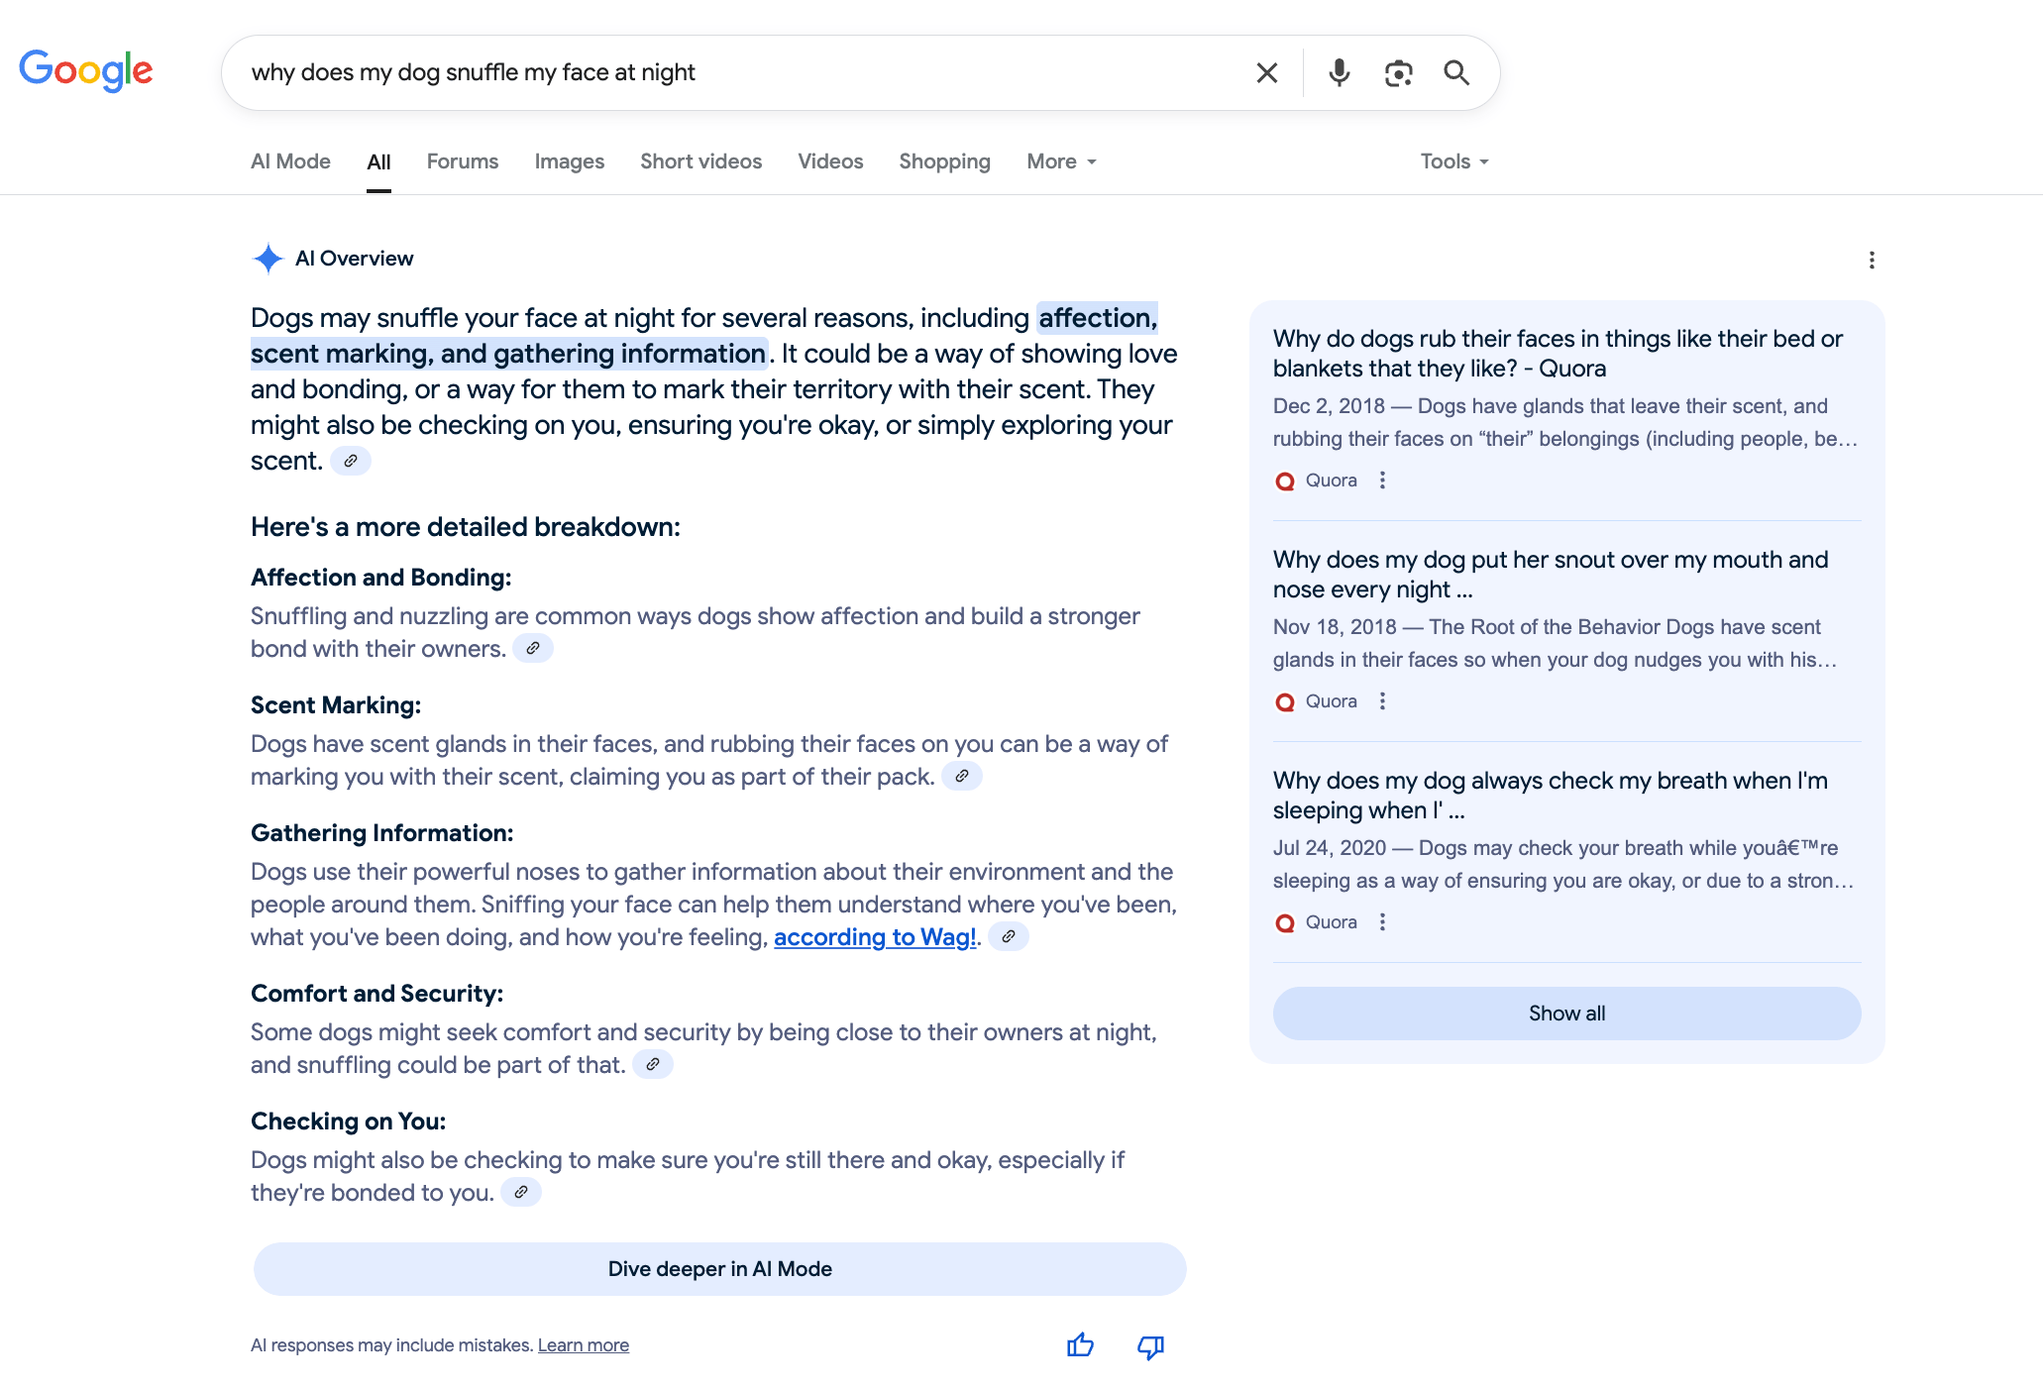Open the Videos tab
Viewport: 2043px width, 1389px height.
[x=830, y=161]
